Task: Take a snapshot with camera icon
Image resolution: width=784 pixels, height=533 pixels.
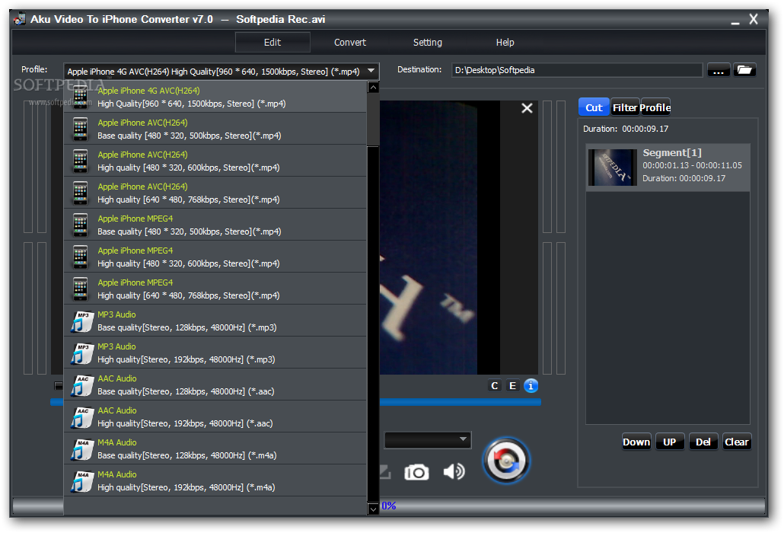Action: tap(416, 471)
